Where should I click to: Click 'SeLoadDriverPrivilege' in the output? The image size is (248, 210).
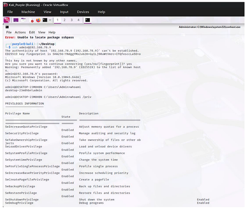pos(24,146)
